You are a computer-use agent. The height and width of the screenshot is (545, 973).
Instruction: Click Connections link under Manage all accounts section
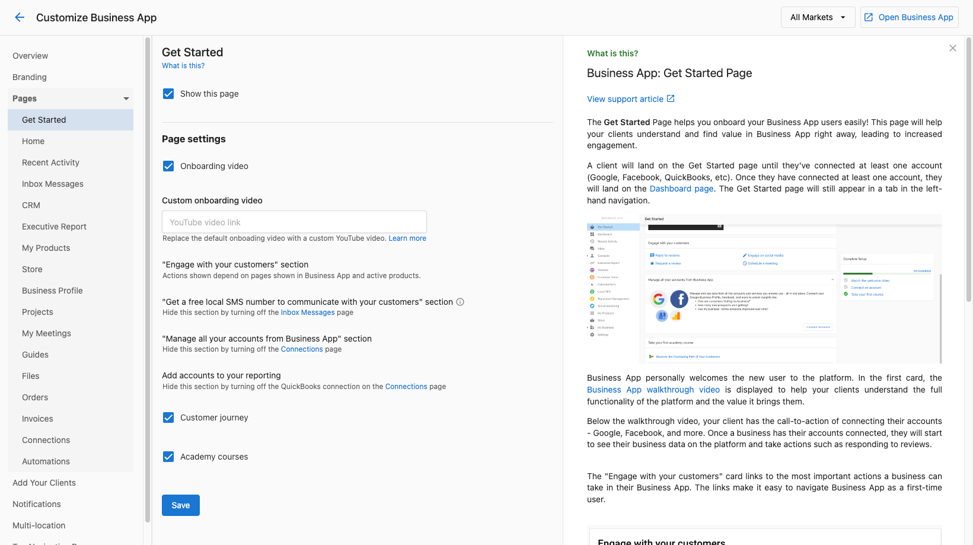click(x=302, y=349)
